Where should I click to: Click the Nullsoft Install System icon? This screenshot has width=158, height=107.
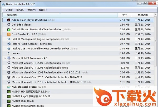[x=9, y=87]
